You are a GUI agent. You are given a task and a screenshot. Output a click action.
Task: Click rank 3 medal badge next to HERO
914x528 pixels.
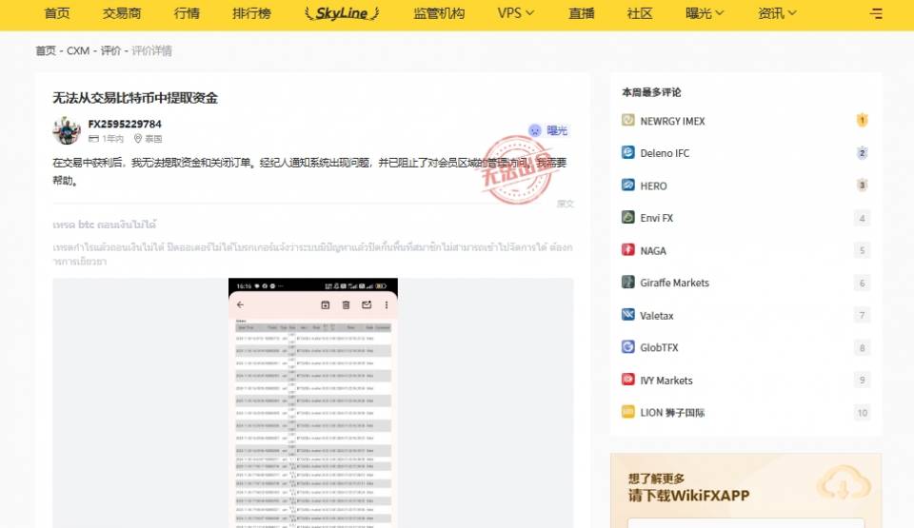[x=863, y=186]
